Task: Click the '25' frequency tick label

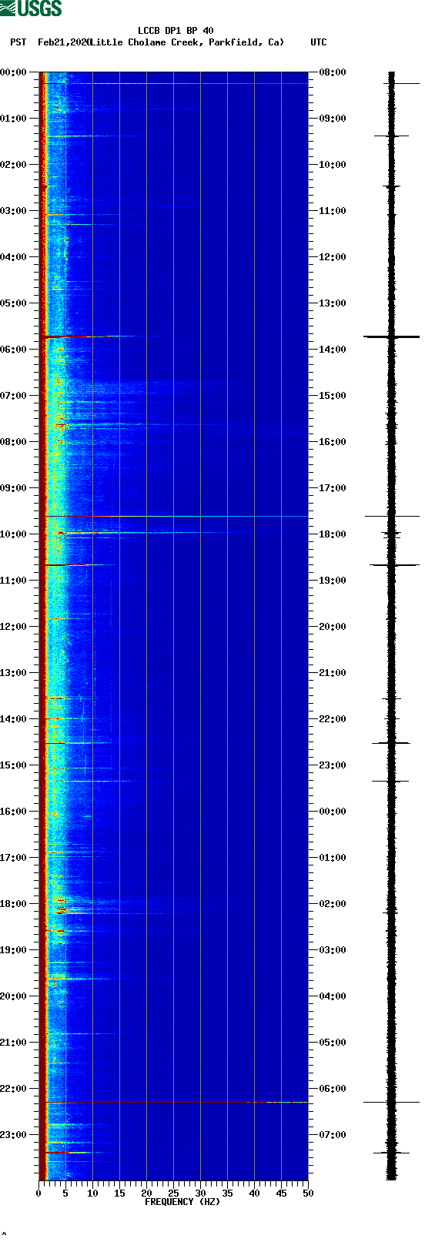Action: tap(173, 1193)
